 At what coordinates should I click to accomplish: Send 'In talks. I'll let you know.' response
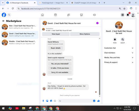pos(60,68)
